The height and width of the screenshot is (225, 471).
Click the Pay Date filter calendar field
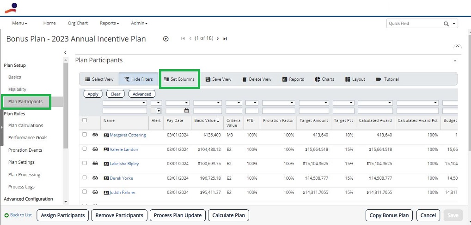177,111
